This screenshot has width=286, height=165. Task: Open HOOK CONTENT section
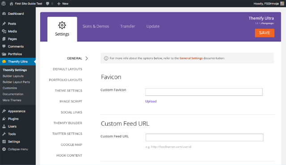click(69, 155)
